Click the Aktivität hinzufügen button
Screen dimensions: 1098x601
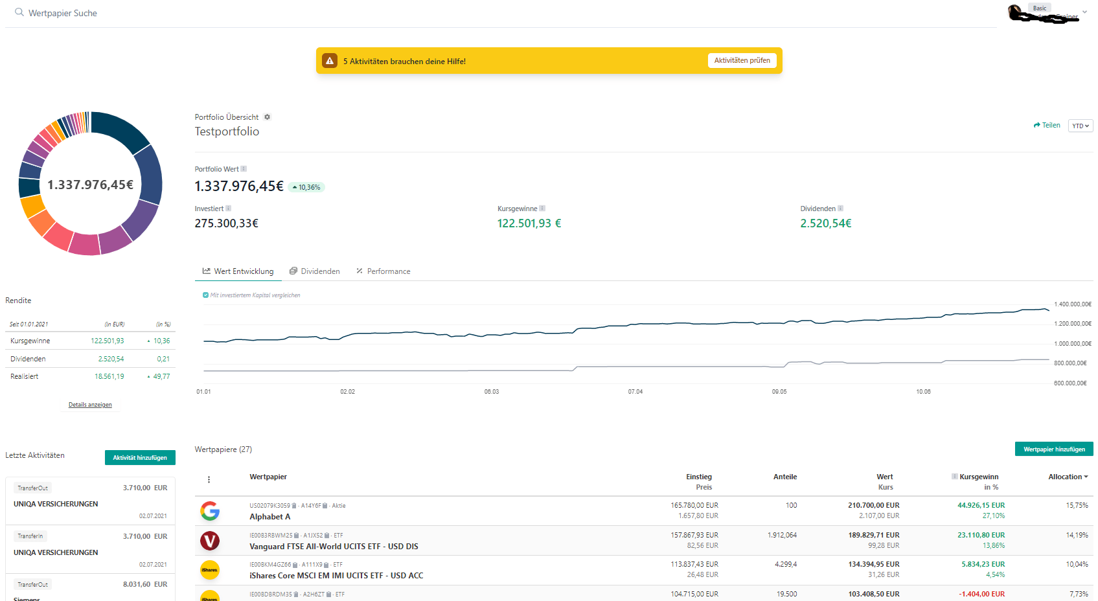140,458
